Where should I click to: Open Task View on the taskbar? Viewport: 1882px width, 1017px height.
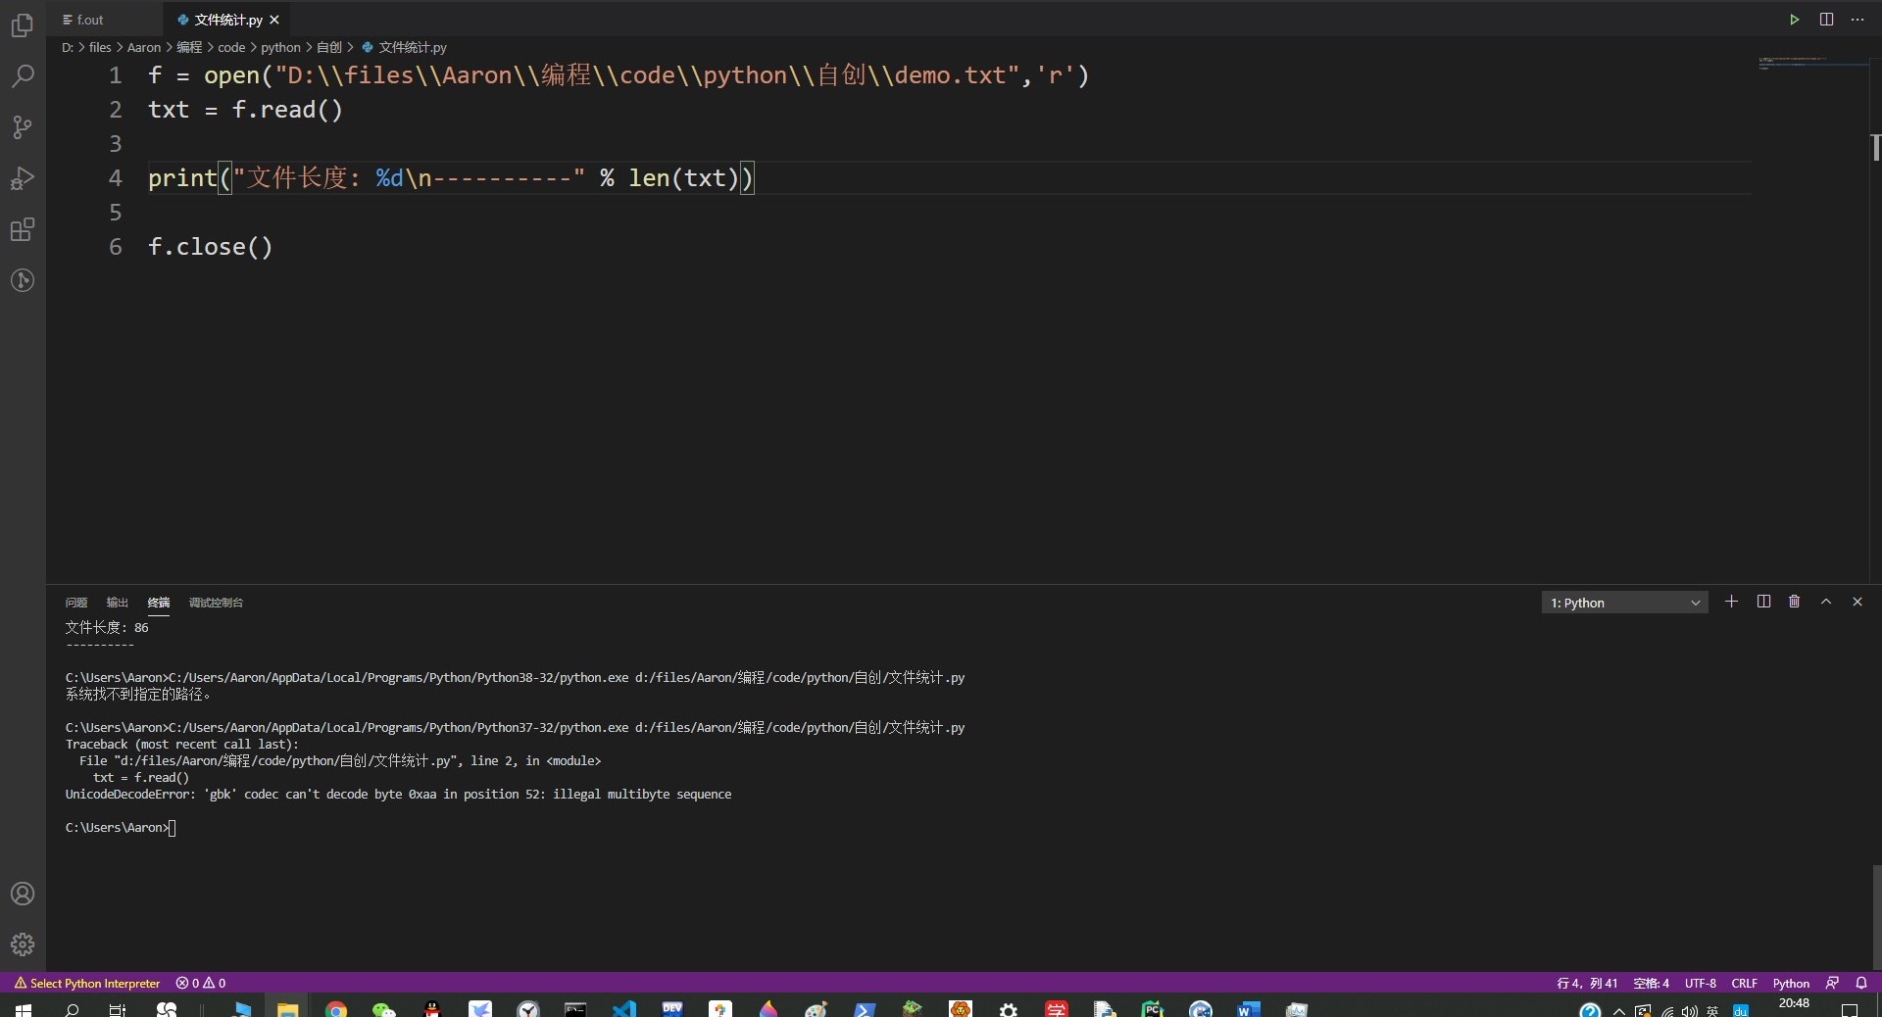pyautogui.click(x=118, y=1009)
